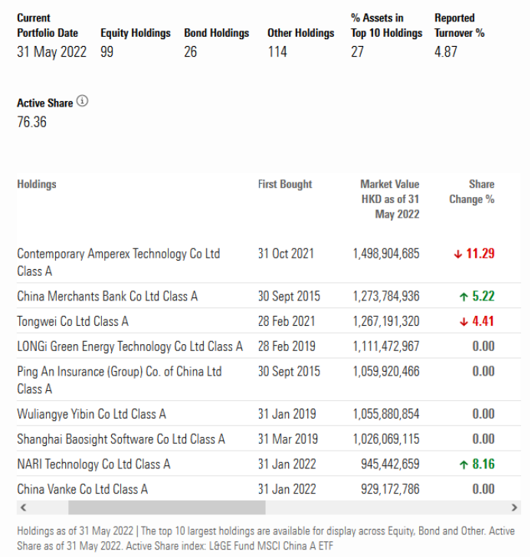Open China Vanke Co Ltd Class A

click(x=82, y=489)
